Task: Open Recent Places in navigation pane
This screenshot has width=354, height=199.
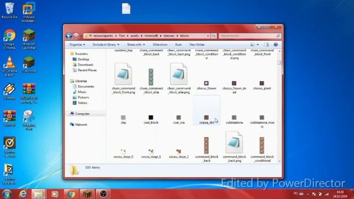Action: click(x=85, y=70)
